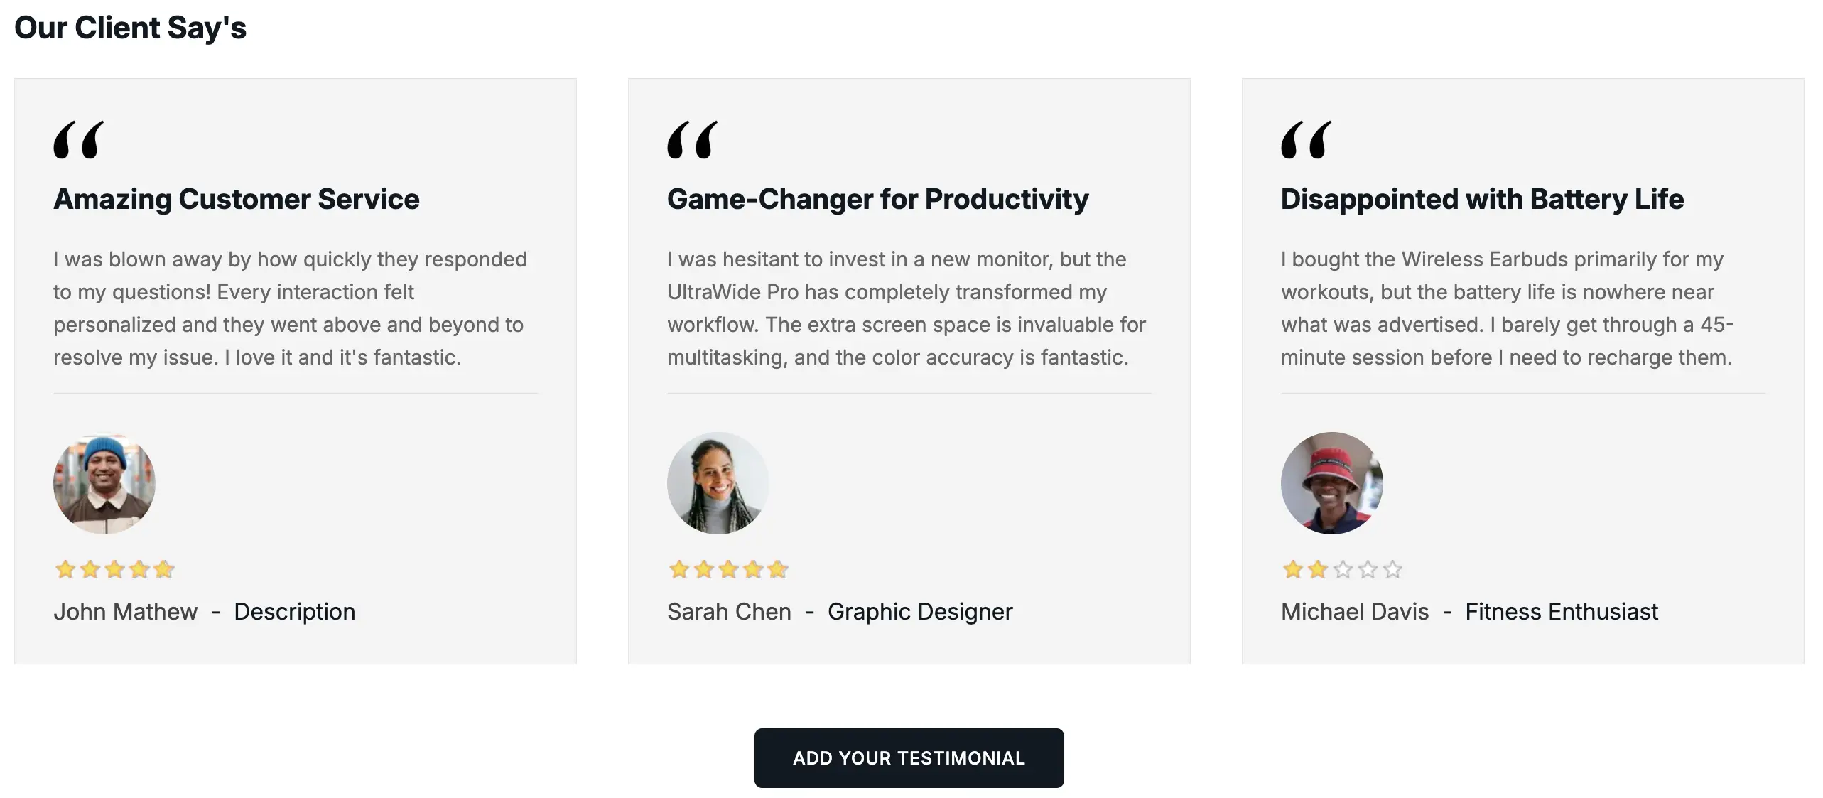Viewport: 1823px width, 798px height.
Task: Click the name John Mathew
Action: point(126,611)
